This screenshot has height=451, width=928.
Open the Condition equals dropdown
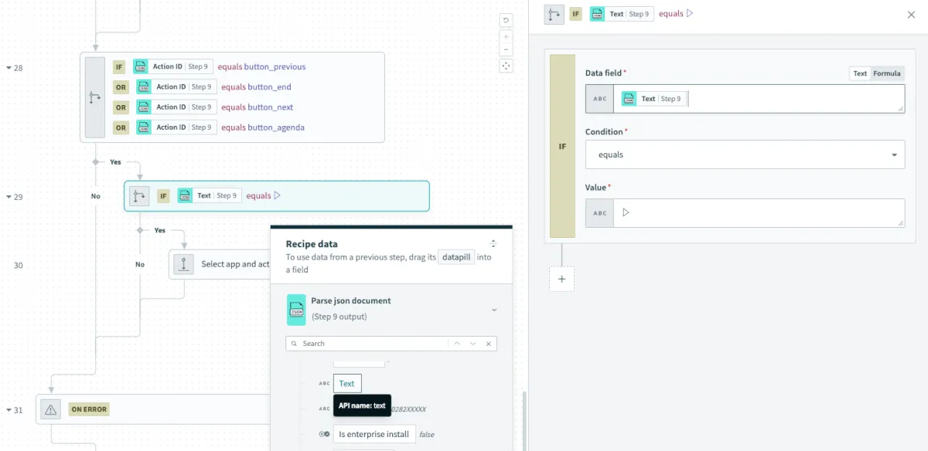point(745,154)
